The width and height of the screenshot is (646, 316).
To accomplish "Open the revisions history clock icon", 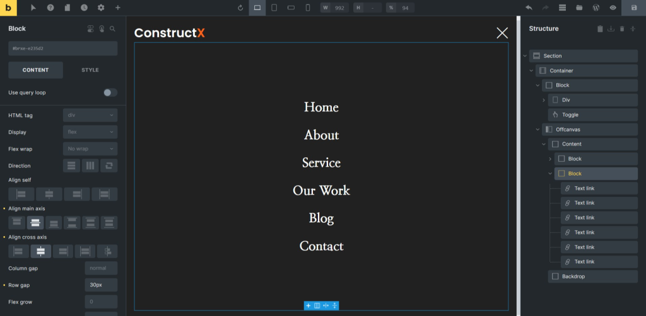I will pos(84,8).
